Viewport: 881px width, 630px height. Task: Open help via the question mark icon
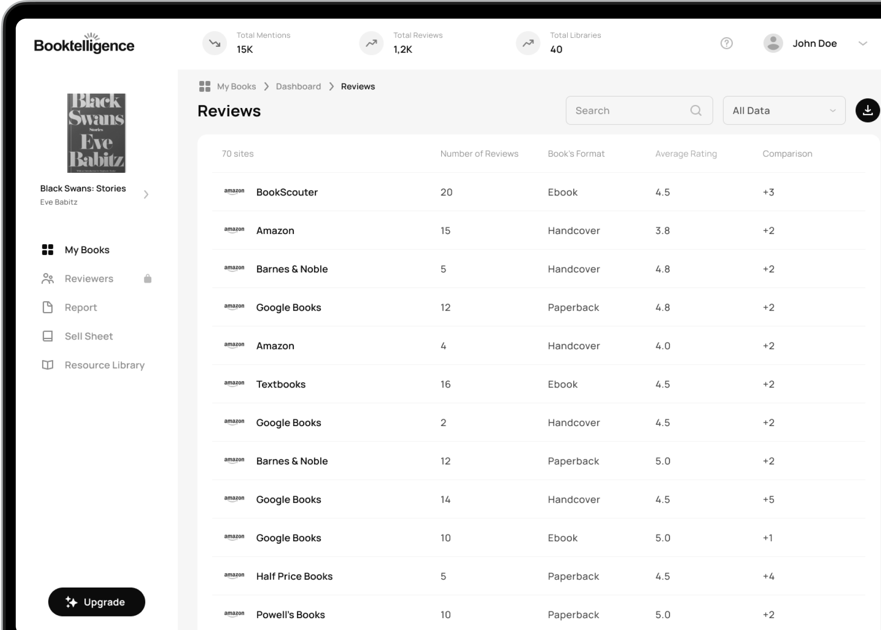pyautogui.click(x=726, y=43)
